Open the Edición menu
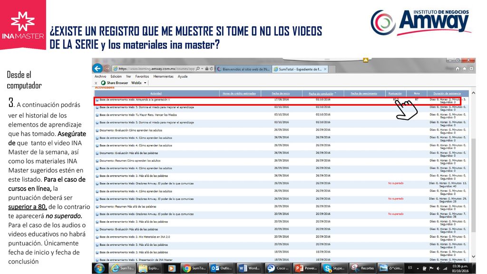 click(x=116, y=77)
